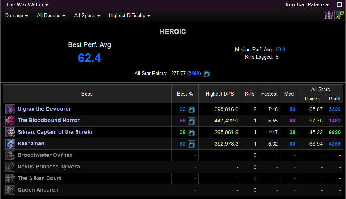Click Nexus-Princess Ky'veza boss portrait
The image size is (346, 199).
pyautogui.click(x=10, y=167)
